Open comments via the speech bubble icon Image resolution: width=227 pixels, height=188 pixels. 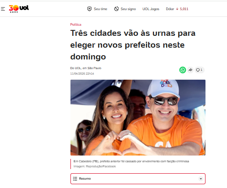click(197, 70)
